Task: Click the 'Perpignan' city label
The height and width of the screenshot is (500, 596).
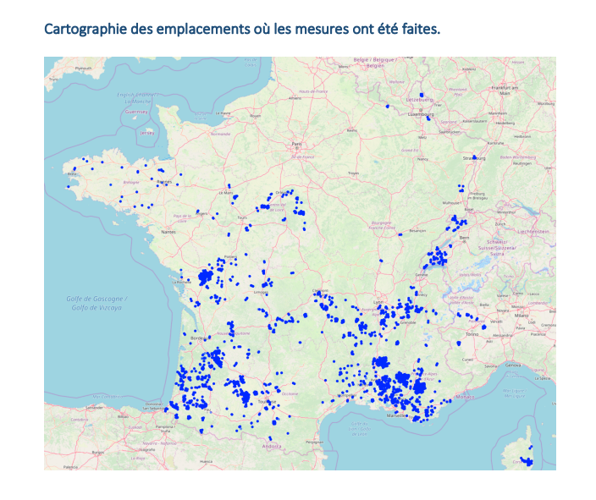Action: coord(314,442)
